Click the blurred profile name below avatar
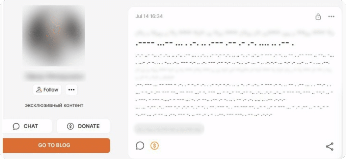 point(54,76)
